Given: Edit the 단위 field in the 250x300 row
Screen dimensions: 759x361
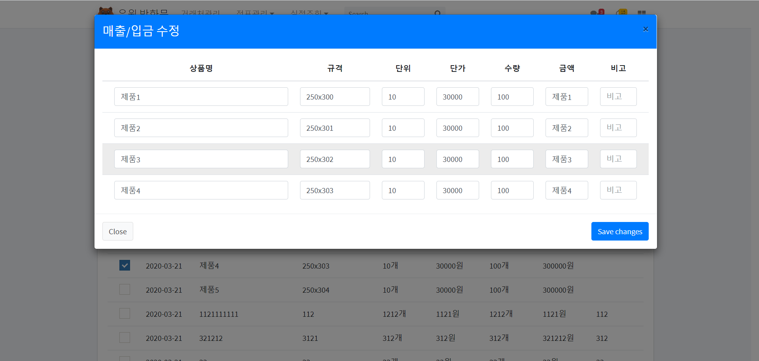Looking at the screenshot, I should point(403,97).
